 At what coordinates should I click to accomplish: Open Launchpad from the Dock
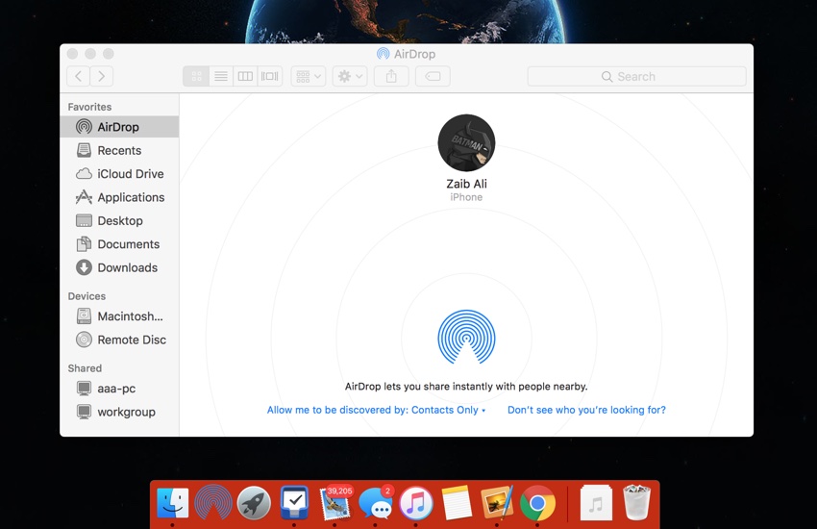[x=255, y=503]
